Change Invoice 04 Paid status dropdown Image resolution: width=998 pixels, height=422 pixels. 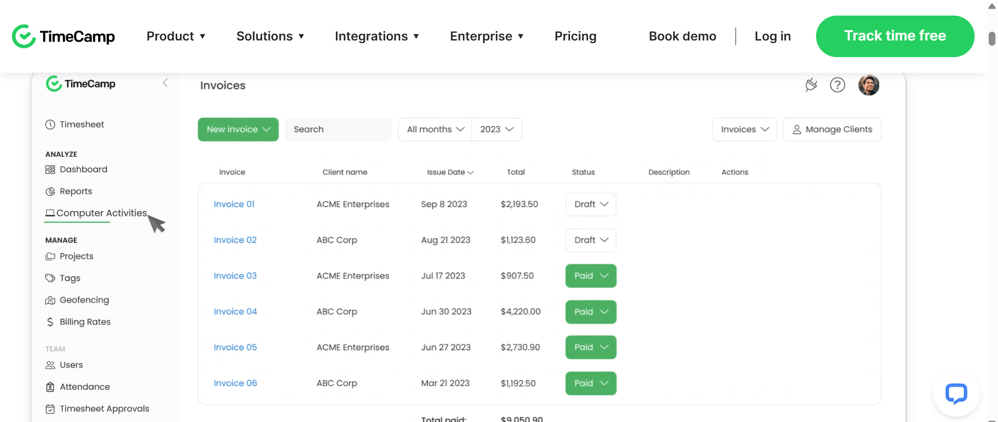tap(591, 312)
